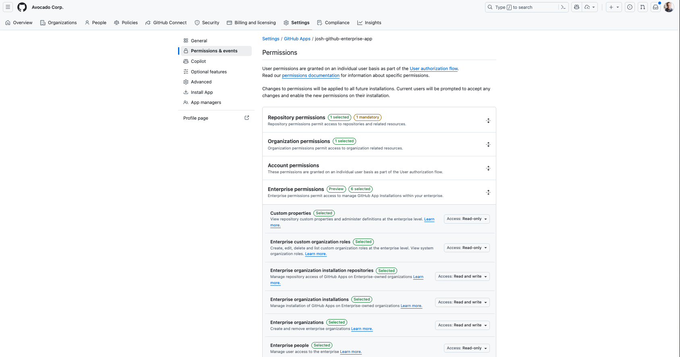Image resolution: width=680 pixels, height=357 pixels.
Task: Click Learn more for Enterprise organization installations
Action: point(411,306)
